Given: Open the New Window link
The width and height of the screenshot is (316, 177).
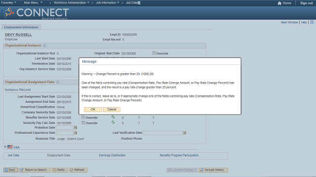Looking at the screenshot, I should click(289, 22).
